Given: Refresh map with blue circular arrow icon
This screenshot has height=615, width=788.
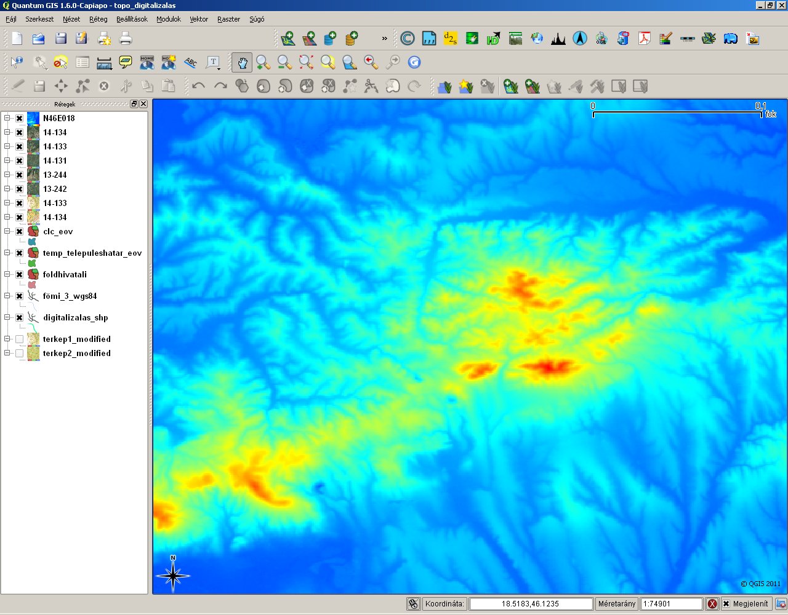Looking at the screenshot, I should point(414,62).
